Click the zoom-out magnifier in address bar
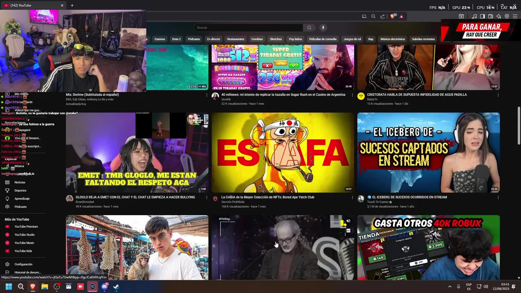Screen dimensions: 521x293 point(373,16)
